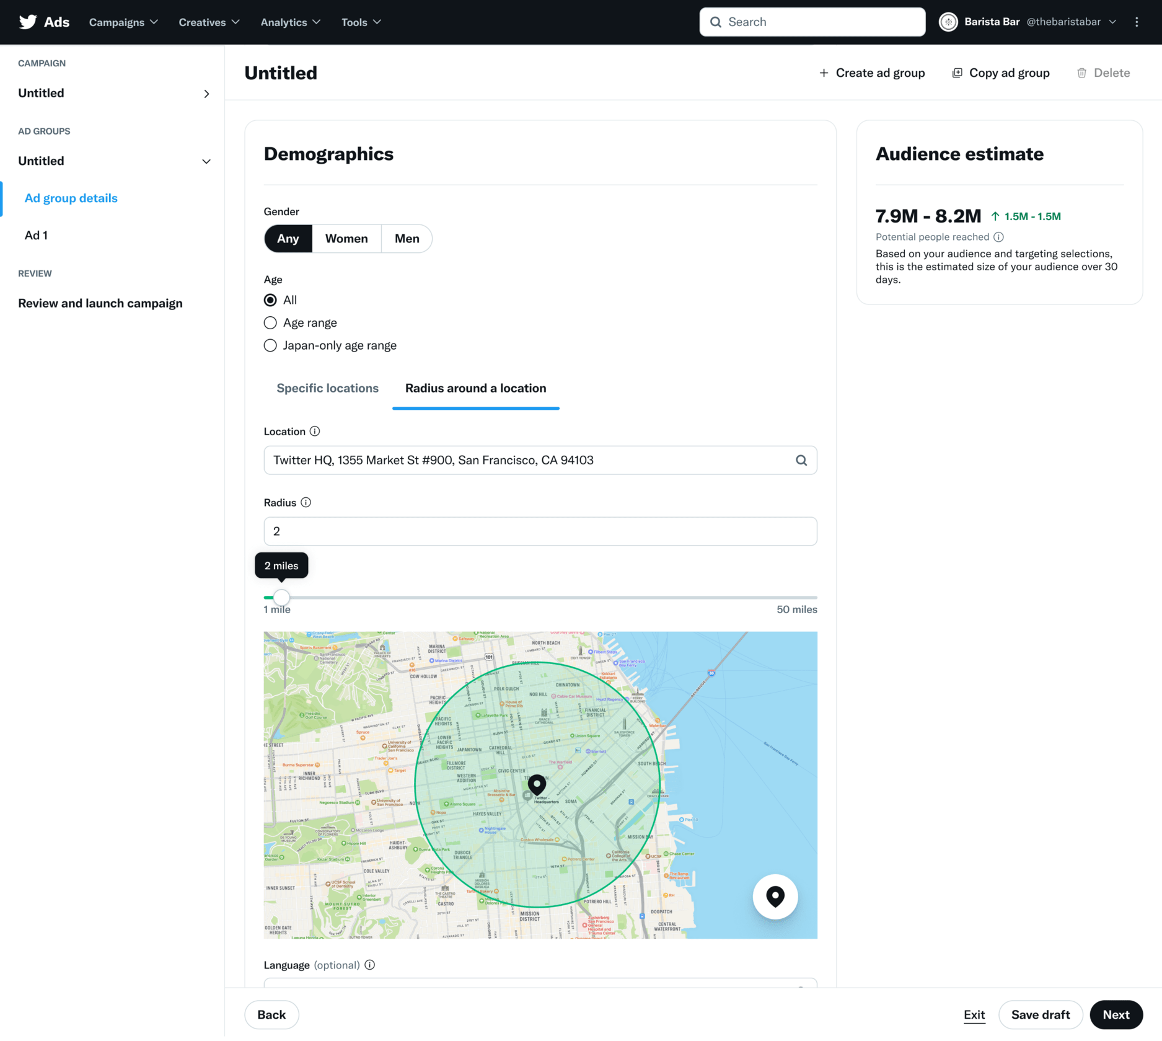The image size is (1162, 1041).
Task: Open the overflow menu next to the account
Action: 1137,22
